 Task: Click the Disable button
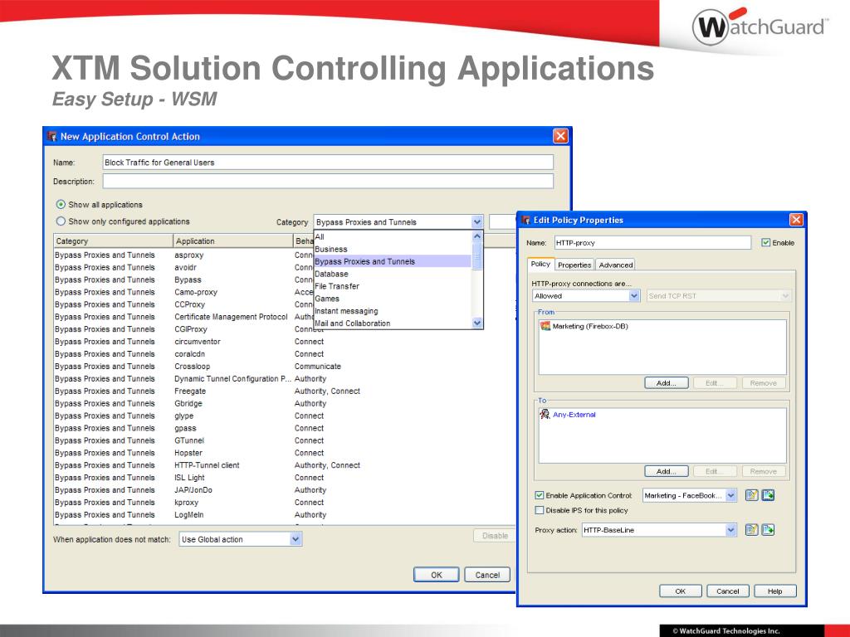tap(495, 536)
